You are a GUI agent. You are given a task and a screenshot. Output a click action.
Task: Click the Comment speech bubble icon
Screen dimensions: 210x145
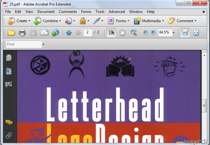coord(171,21)
